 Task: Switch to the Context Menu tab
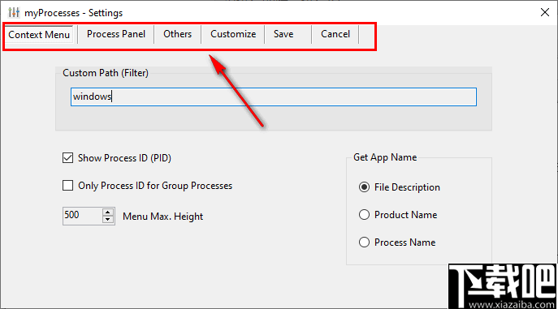click(39, 35)
